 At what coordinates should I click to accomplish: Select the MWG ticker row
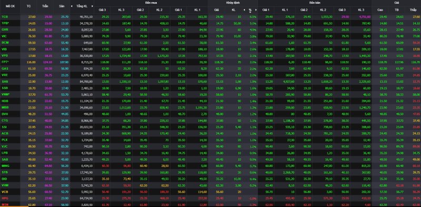(x=210, y=165)
